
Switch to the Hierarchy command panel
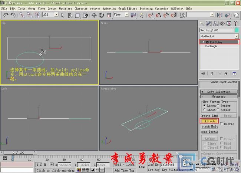(215, 24)
